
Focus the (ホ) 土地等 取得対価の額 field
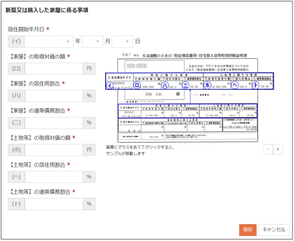(54, 150)
